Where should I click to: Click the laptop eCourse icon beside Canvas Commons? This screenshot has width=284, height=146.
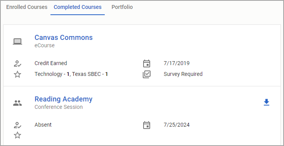coord(17,41)
